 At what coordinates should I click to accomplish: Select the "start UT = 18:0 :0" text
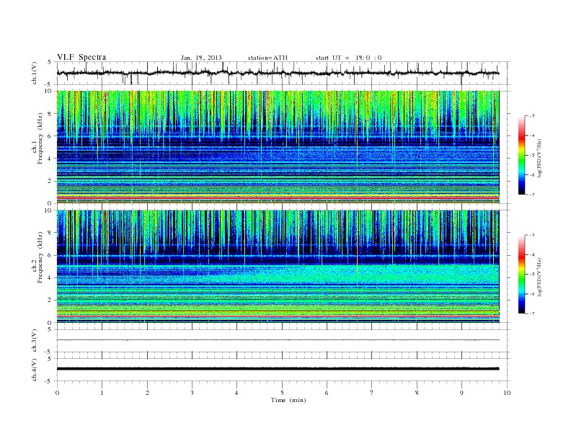click(x=348, y=58)
